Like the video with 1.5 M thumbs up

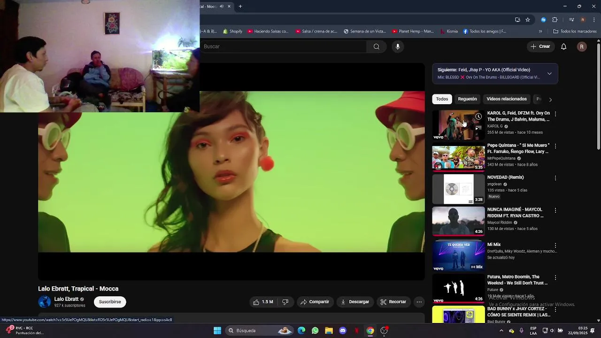point(263,302)
